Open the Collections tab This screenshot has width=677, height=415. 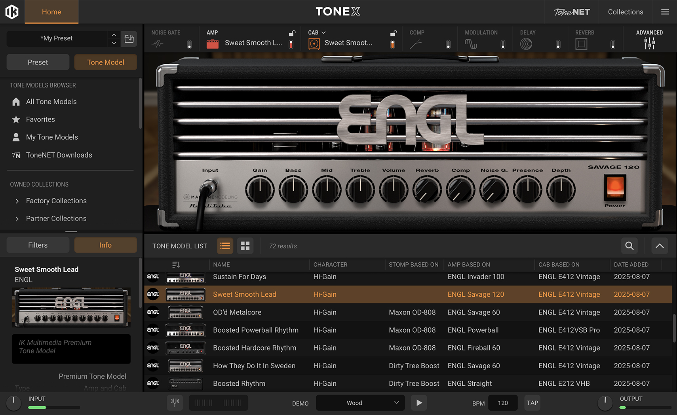pyautogui.click(x=625, y=12)
